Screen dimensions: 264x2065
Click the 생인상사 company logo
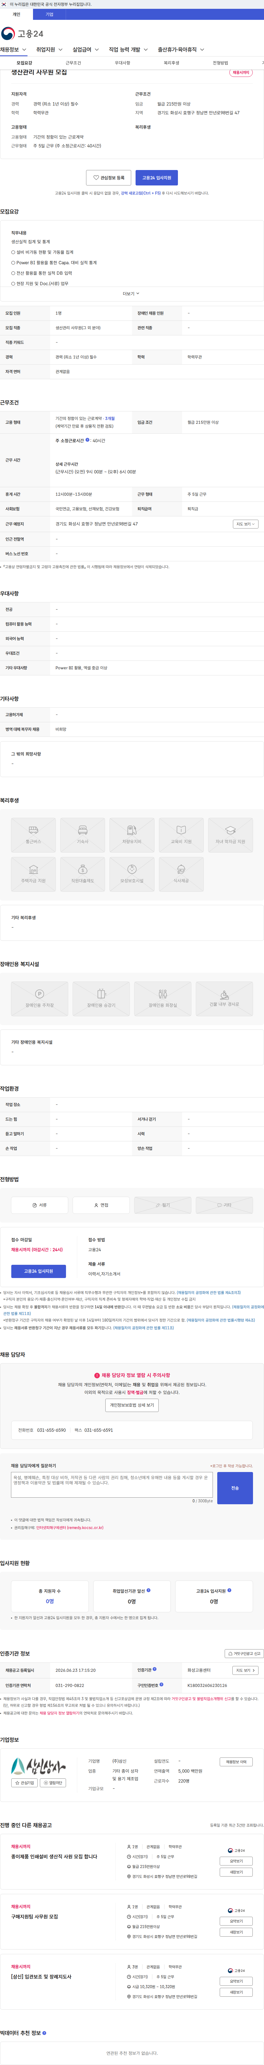(x=38, y=1766)
